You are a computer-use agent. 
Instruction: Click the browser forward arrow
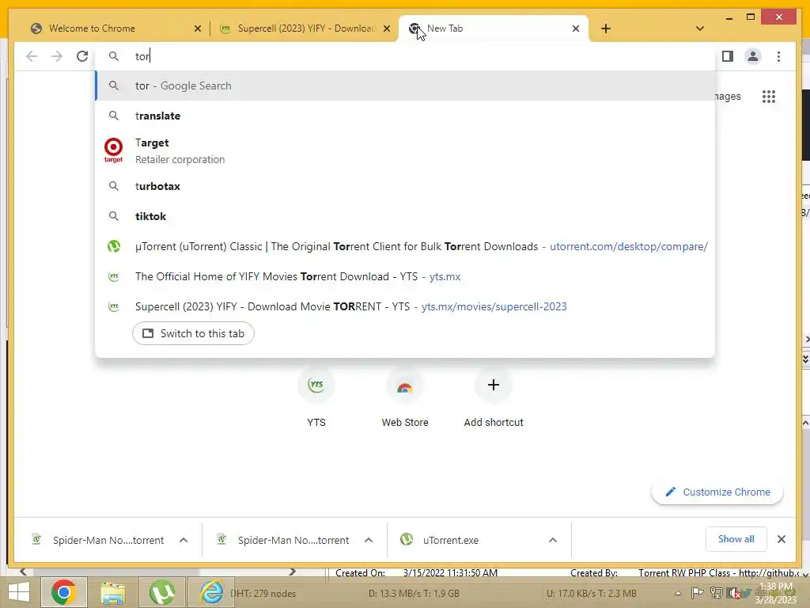[x=56, y=56]
